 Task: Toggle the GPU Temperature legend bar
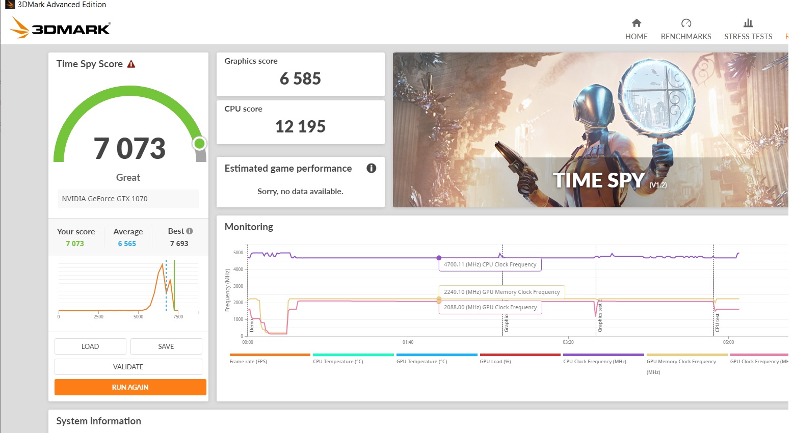[x=437, y=355]
